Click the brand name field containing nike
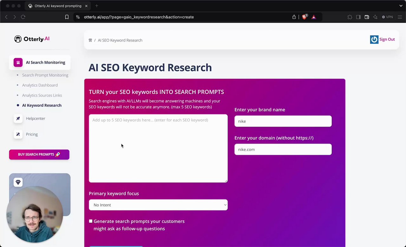This screenshot has width=406, height=247. pyautogui.click(x=283, y=121)
